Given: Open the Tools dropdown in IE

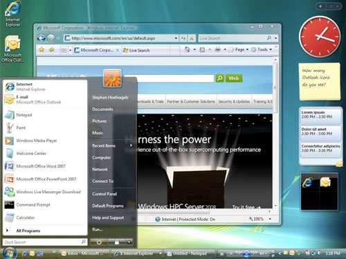Looking at the screenshot, I should (262, 49).
